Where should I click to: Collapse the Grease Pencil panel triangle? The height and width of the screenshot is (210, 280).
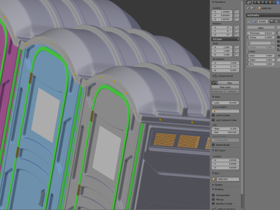point(213,76)
